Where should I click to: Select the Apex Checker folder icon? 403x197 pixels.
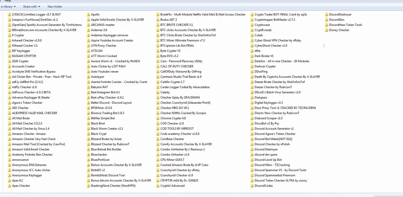9,186
